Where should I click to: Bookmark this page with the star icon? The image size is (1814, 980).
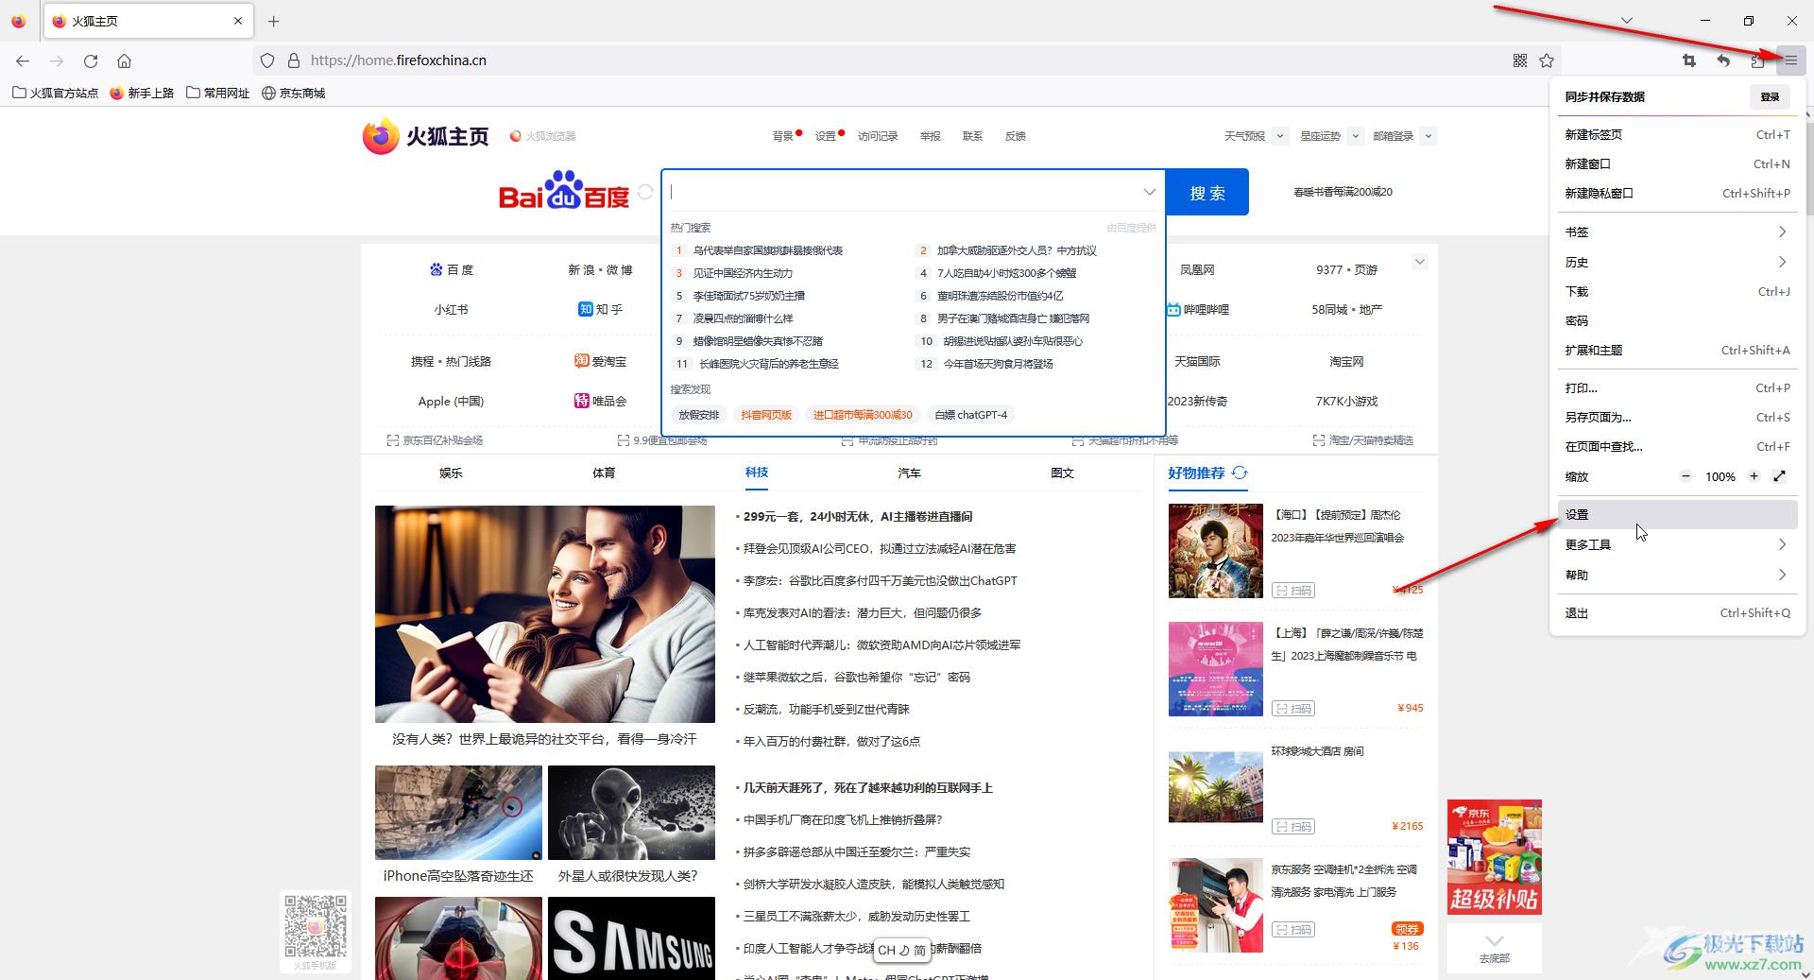coord(1547,60)
